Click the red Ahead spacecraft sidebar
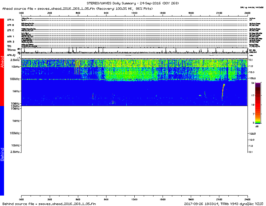The width and height of the screenshot is (266, 206). [2, 62]
